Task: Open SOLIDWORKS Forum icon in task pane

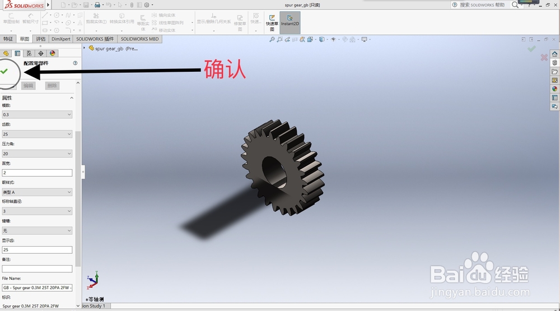Action: (x=554, y=106)
